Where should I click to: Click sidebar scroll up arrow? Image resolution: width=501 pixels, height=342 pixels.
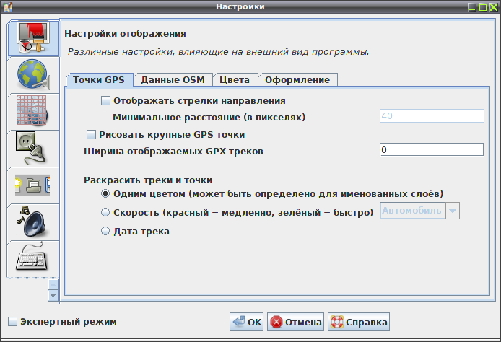[53, 284]
